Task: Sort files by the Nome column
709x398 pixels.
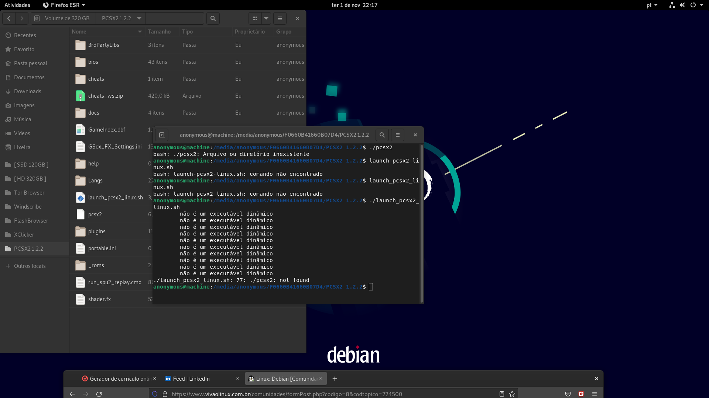Action: [x=107, y=32]
